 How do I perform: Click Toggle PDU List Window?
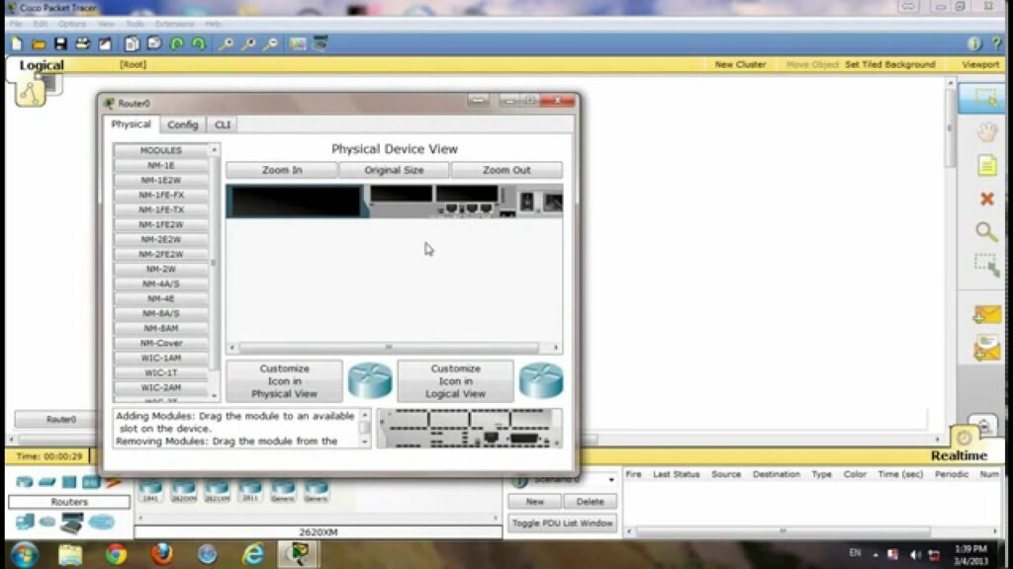pos(561,523)
